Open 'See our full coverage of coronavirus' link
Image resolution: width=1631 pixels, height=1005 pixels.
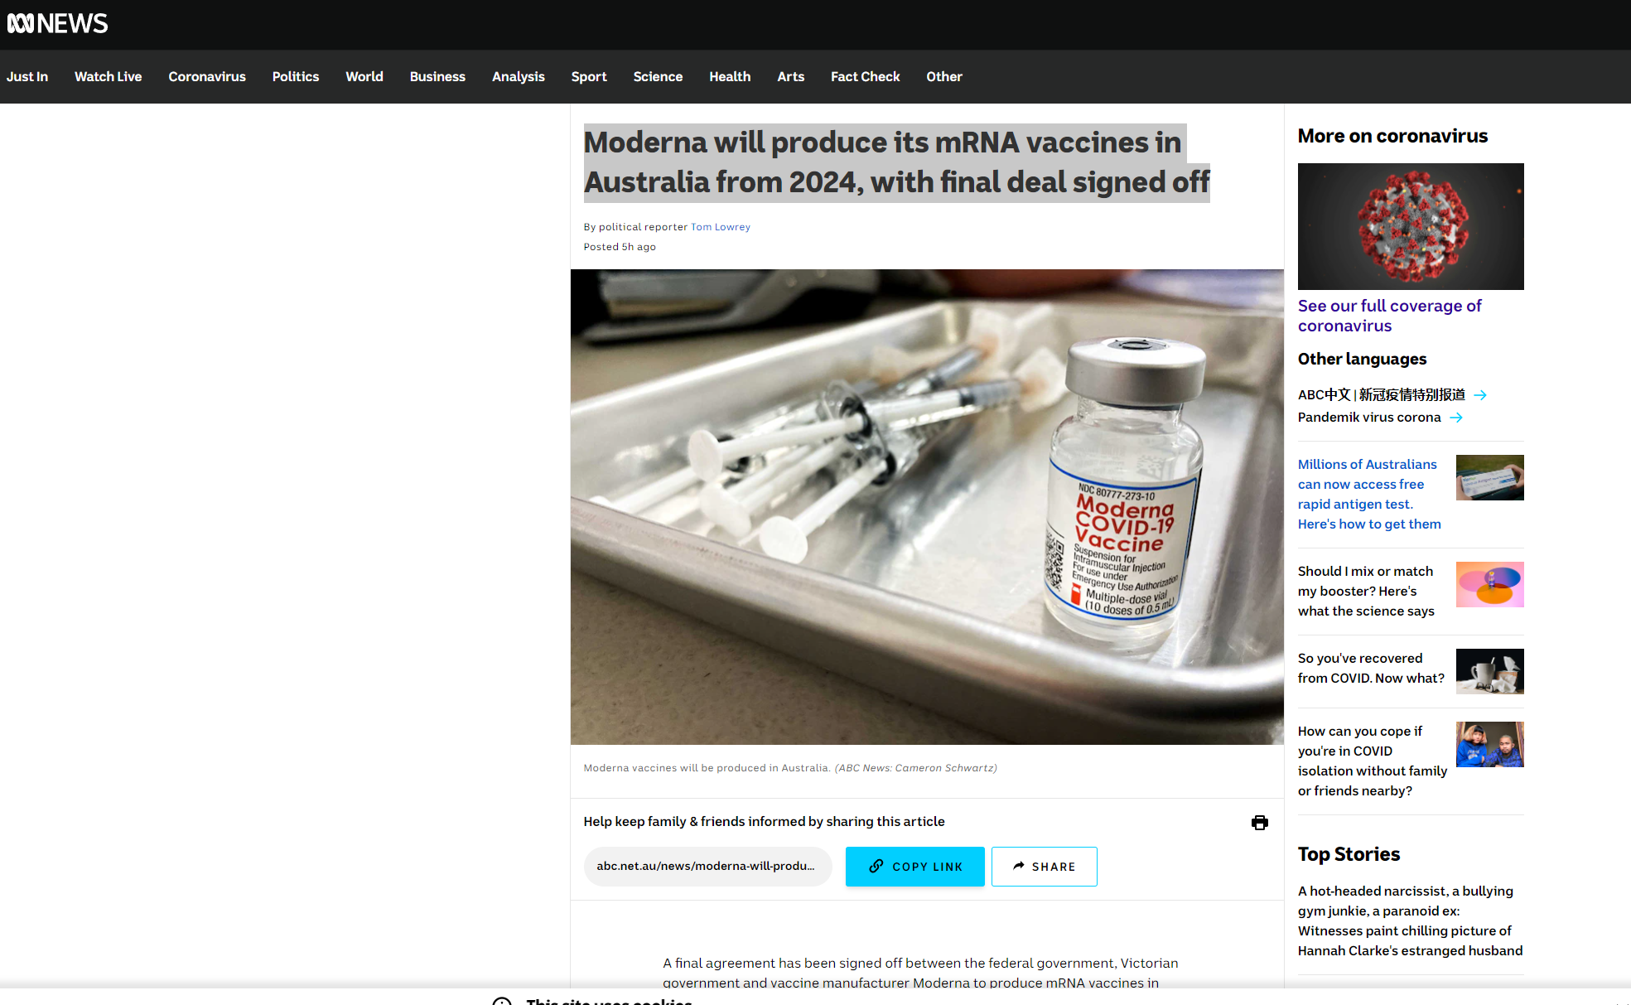[x=1389, y=316]
